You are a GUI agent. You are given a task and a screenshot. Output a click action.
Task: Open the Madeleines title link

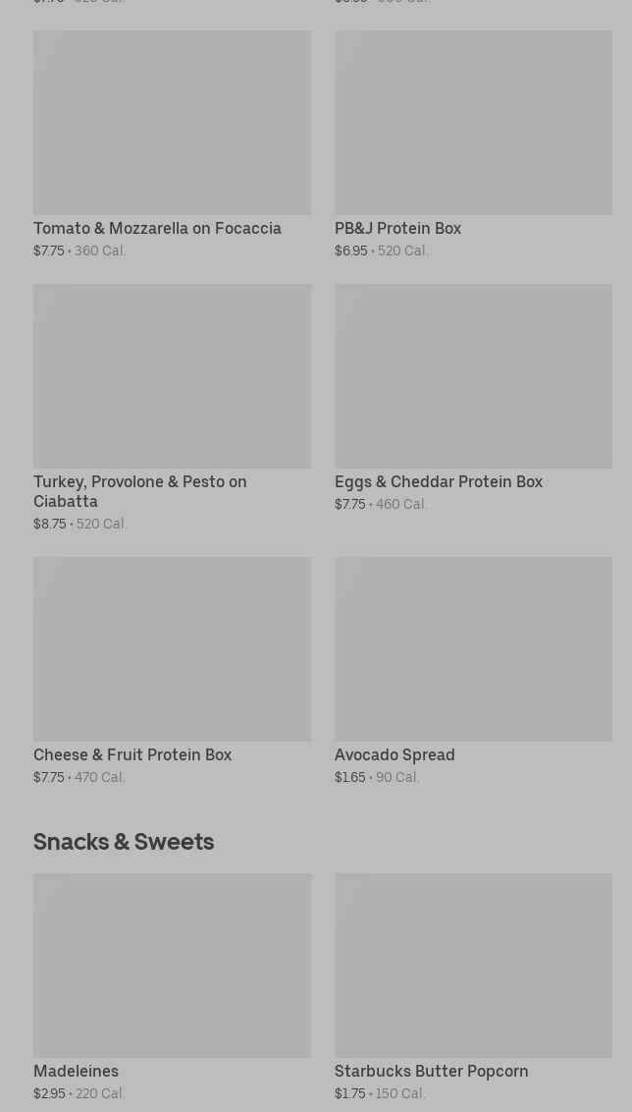tap(76, 1072)
